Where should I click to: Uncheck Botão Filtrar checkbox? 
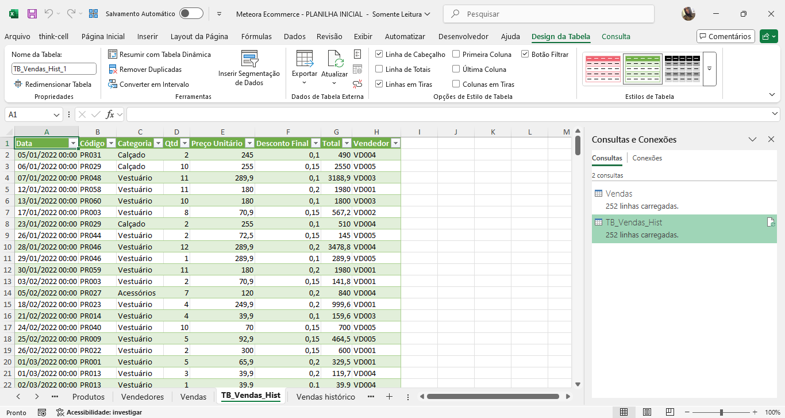click(x=525, y=55)
